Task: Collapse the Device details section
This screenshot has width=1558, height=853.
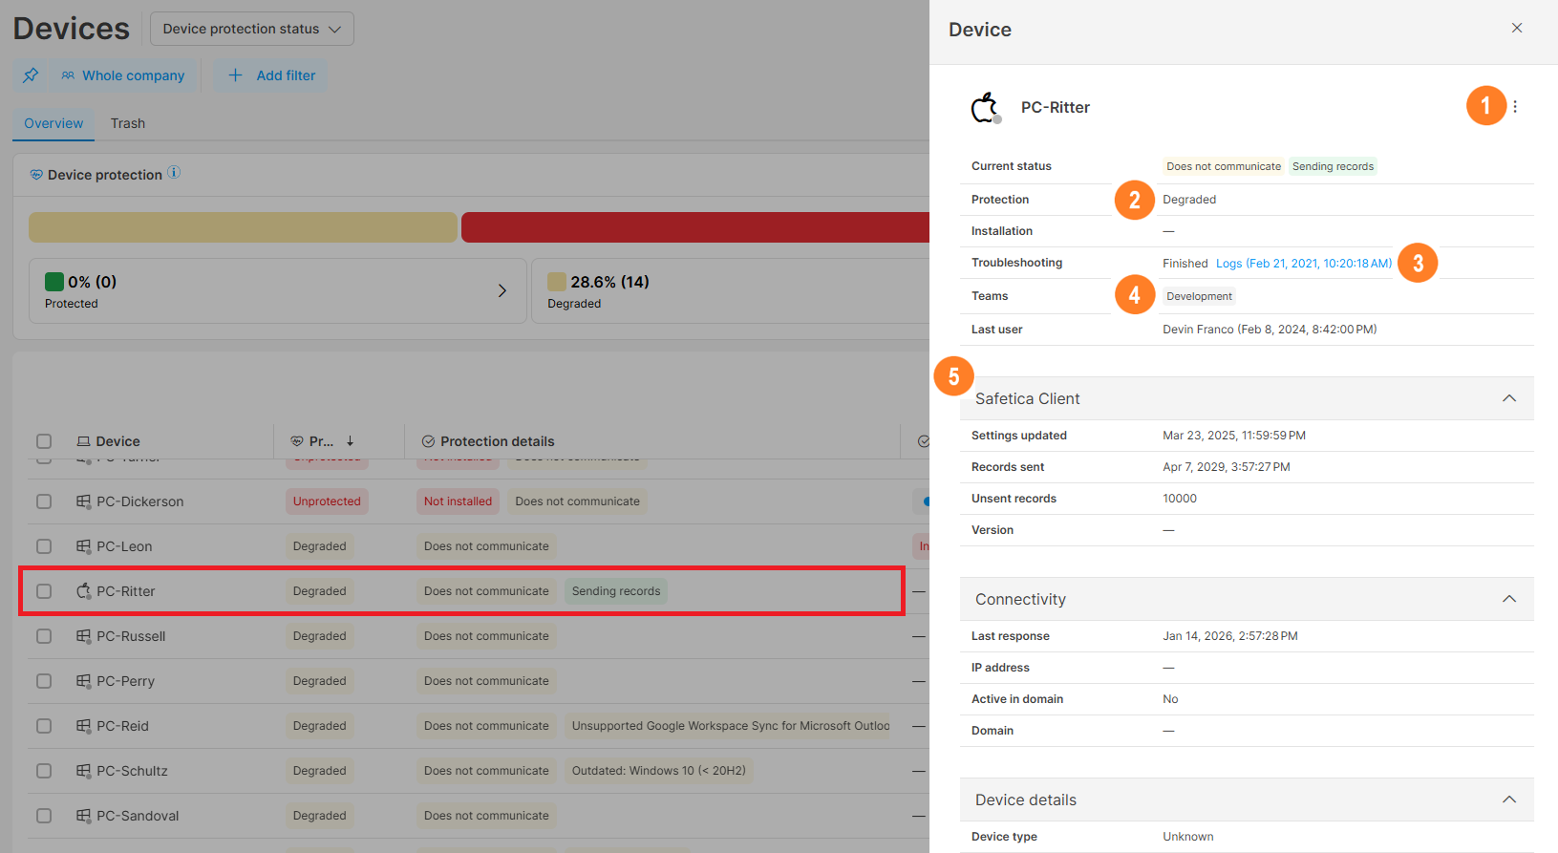Action: coord(1509,800)
